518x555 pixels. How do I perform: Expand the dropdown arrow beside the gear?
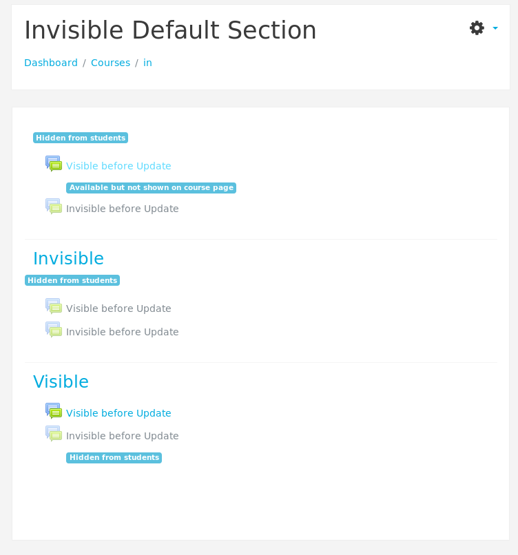pyautogui.click(x=495, y=28)
